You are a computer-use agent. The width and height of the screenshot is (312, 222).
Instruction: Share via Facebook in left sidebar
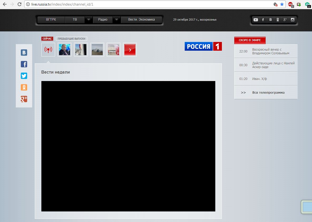pos(24,64)
